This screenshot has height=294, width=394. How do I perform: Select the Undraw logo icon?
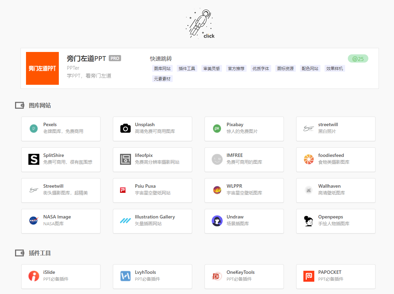(x=217, y=221)
